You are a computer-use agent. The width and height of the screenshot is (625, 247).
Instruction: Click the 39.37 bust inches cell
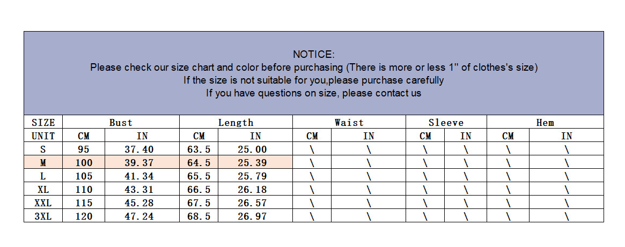pos(142,163)
